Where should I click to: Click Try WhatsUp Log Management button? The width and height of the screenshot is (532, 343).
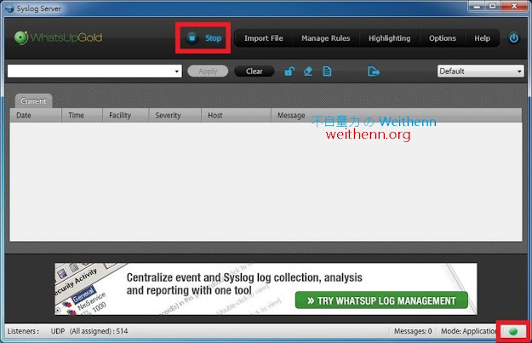coord(381,300)
